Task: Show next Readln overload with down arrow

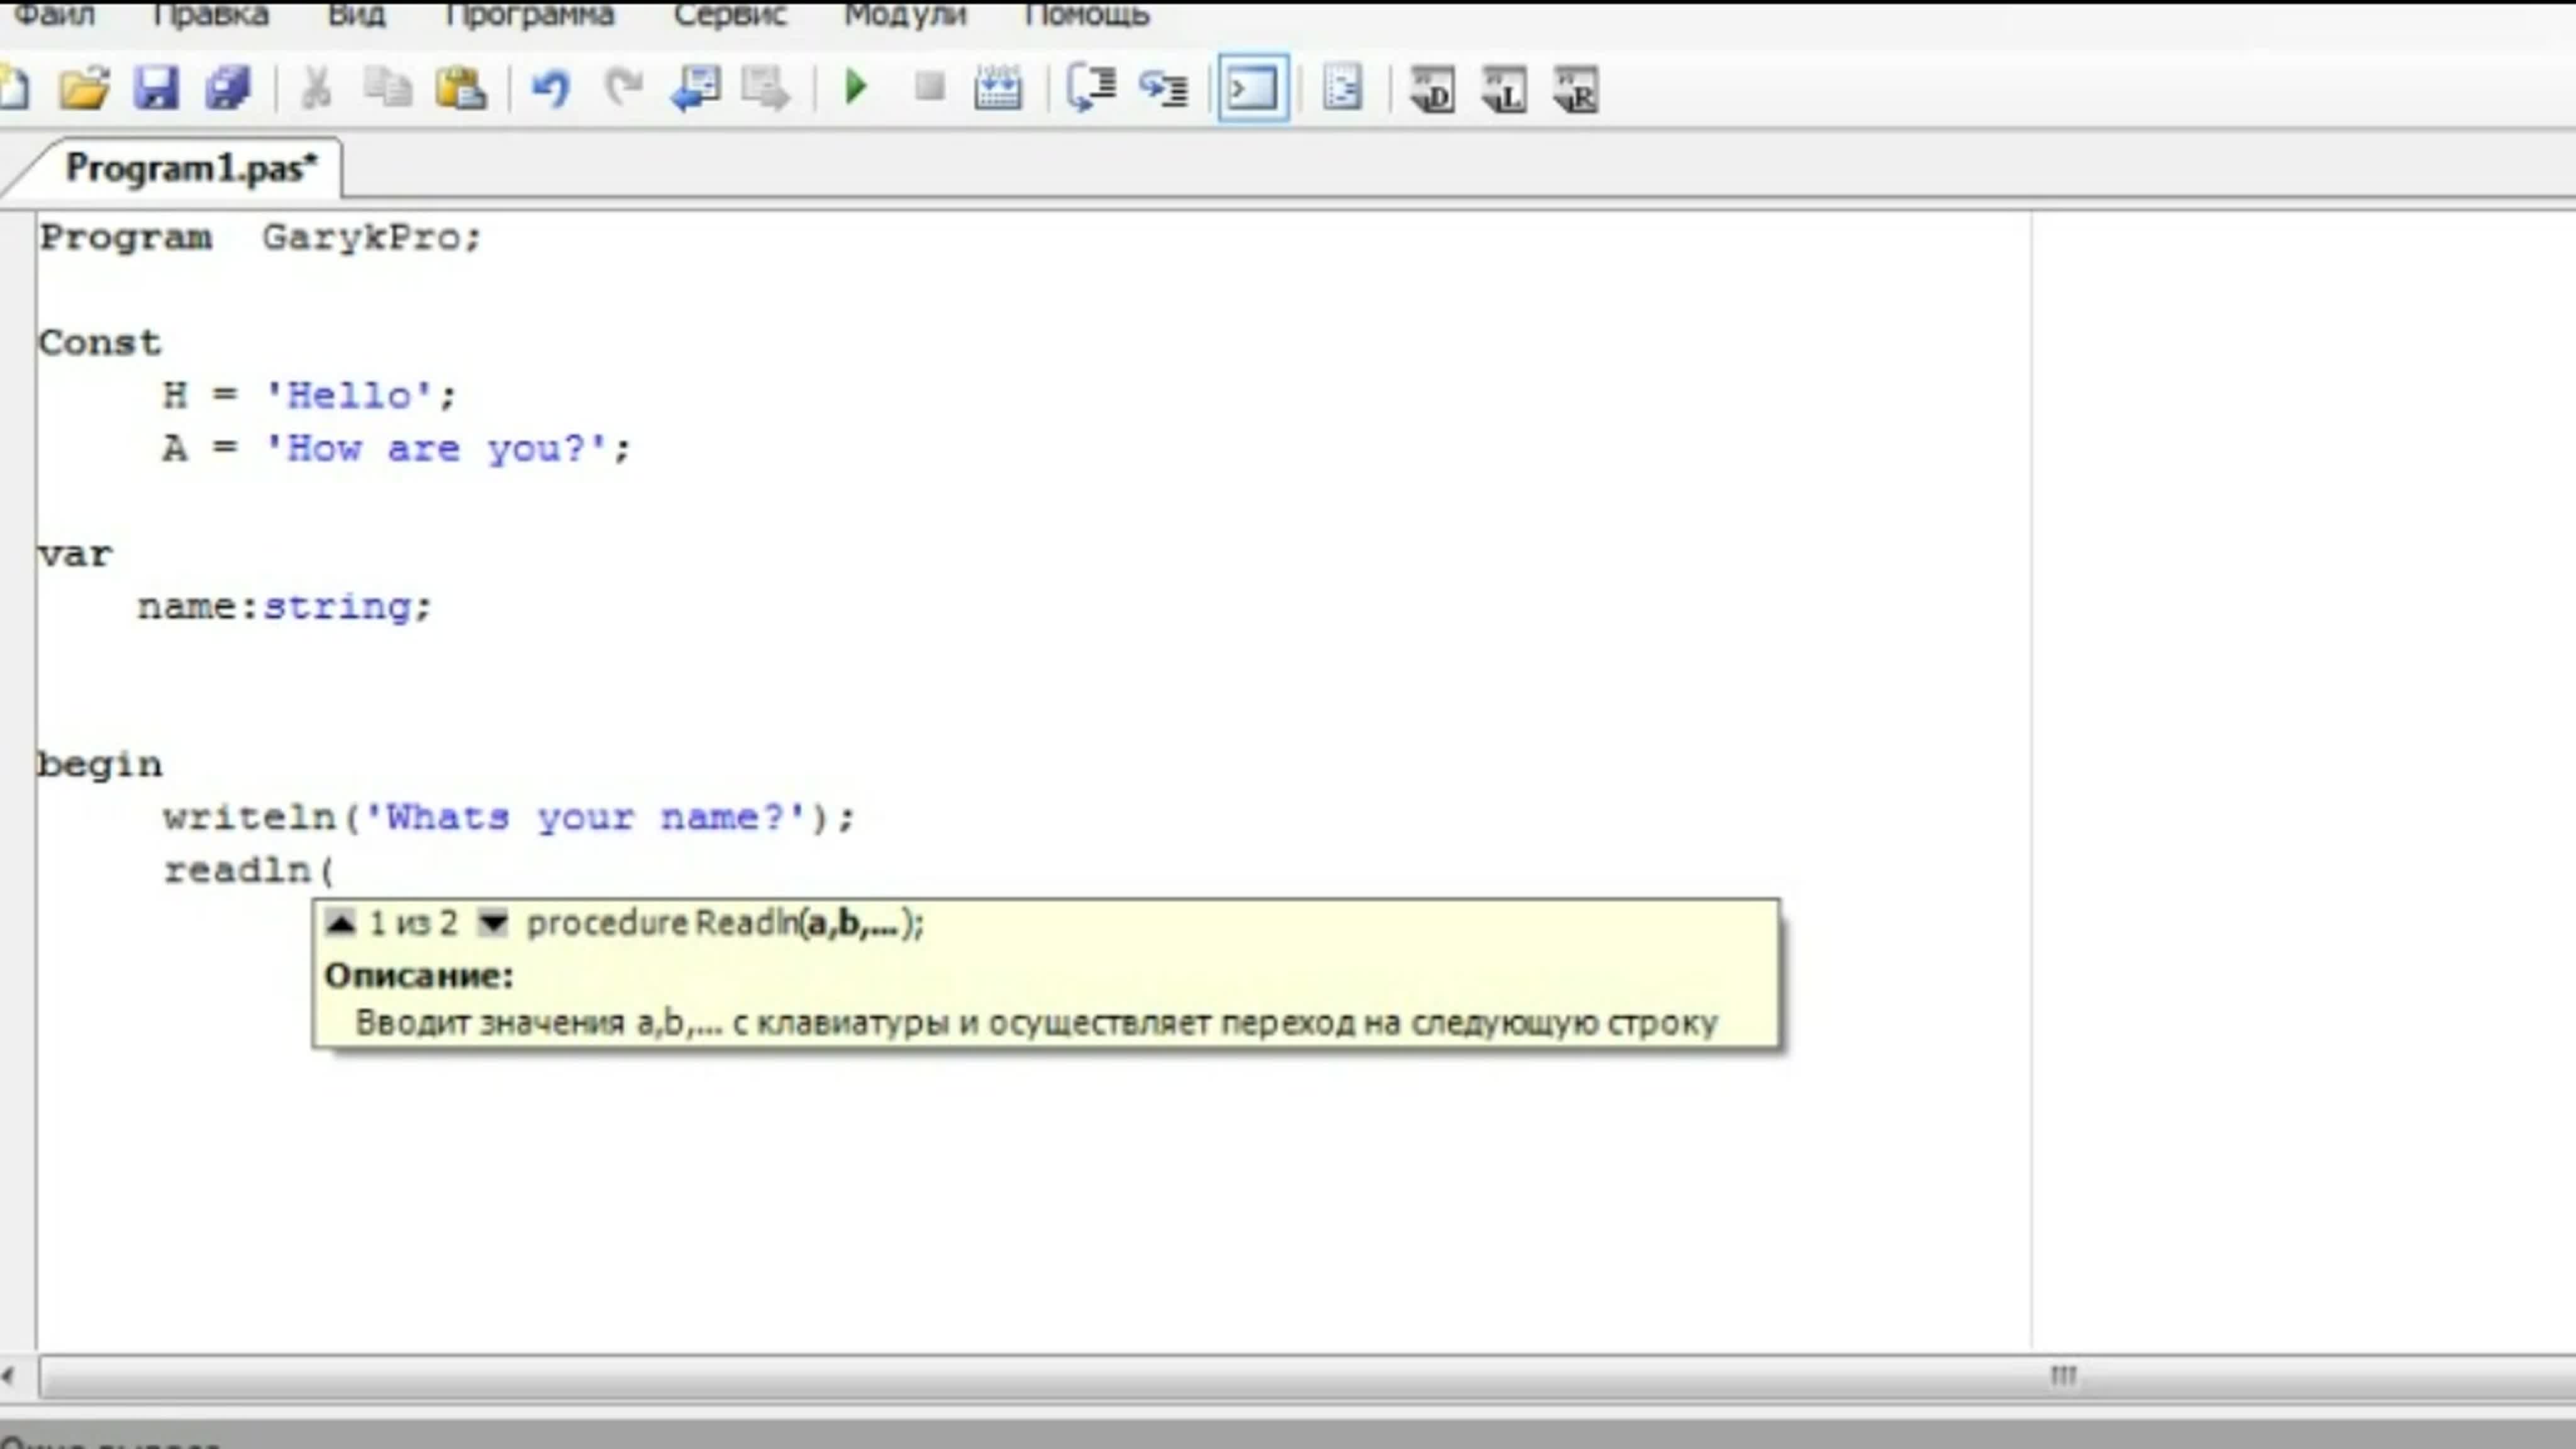Action: click(x=493, y=922)
